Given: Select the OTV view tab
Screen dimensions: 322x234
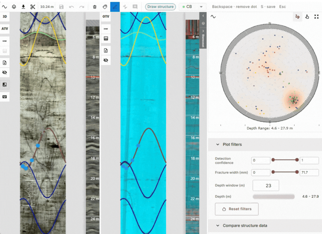Looking at the screenshot, I should point(106,17).
